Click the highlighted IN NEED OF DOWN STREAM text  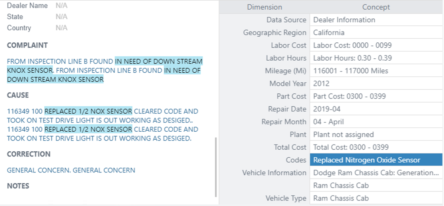pyautogui.click(x=159, y=61)
